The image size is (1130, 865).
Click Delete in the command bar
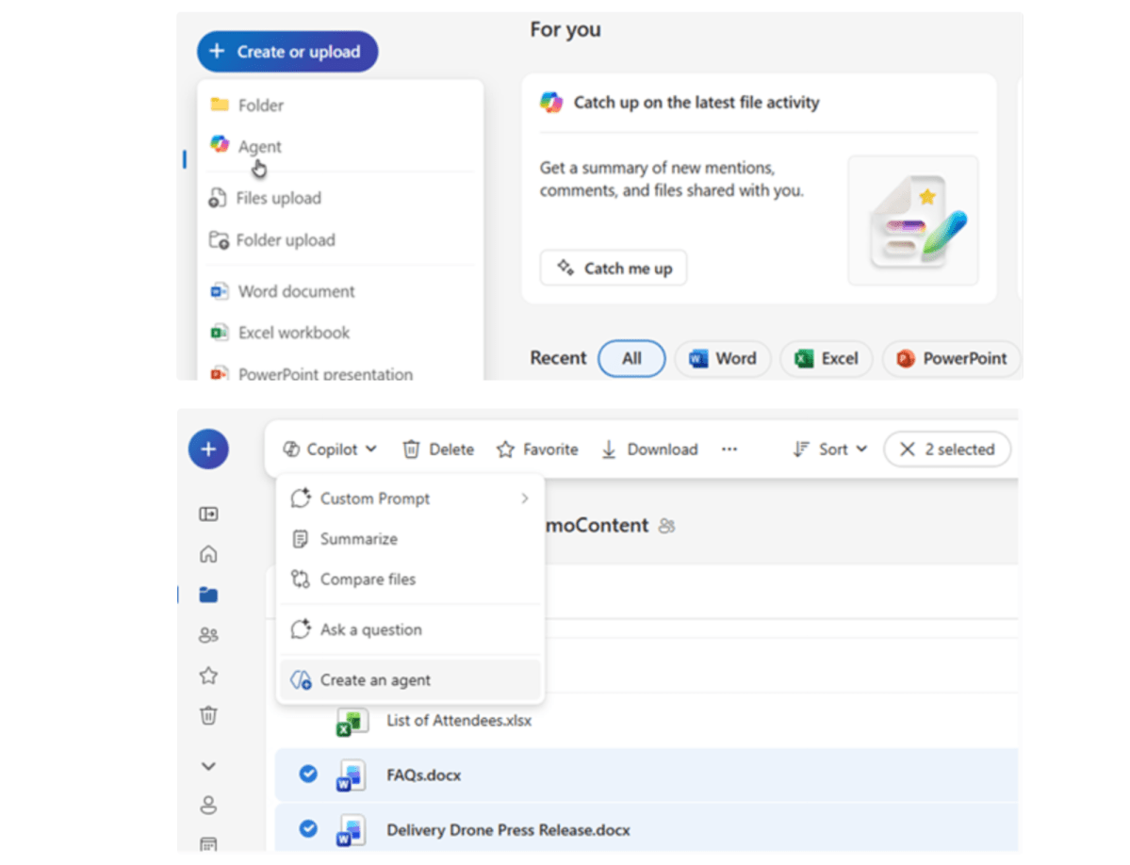point(438,449)
